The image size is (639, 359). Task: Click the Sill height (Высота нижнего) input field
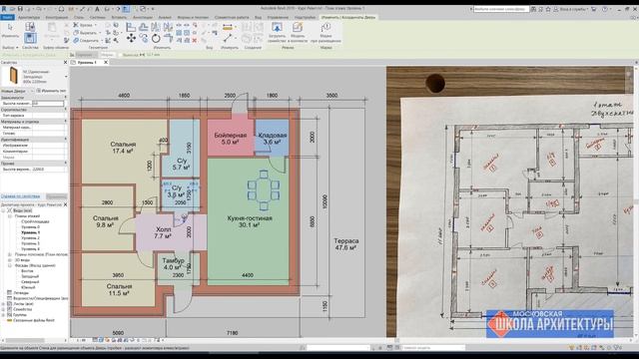[48, 104]
